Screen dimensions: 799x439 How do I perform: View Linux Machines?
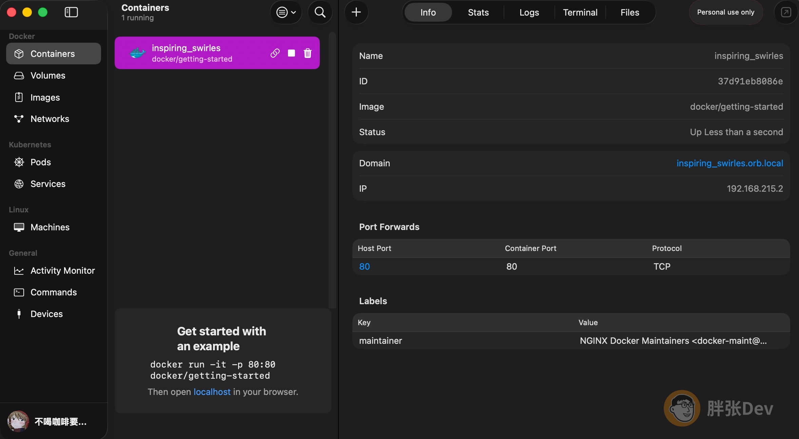tap(54, 227)
